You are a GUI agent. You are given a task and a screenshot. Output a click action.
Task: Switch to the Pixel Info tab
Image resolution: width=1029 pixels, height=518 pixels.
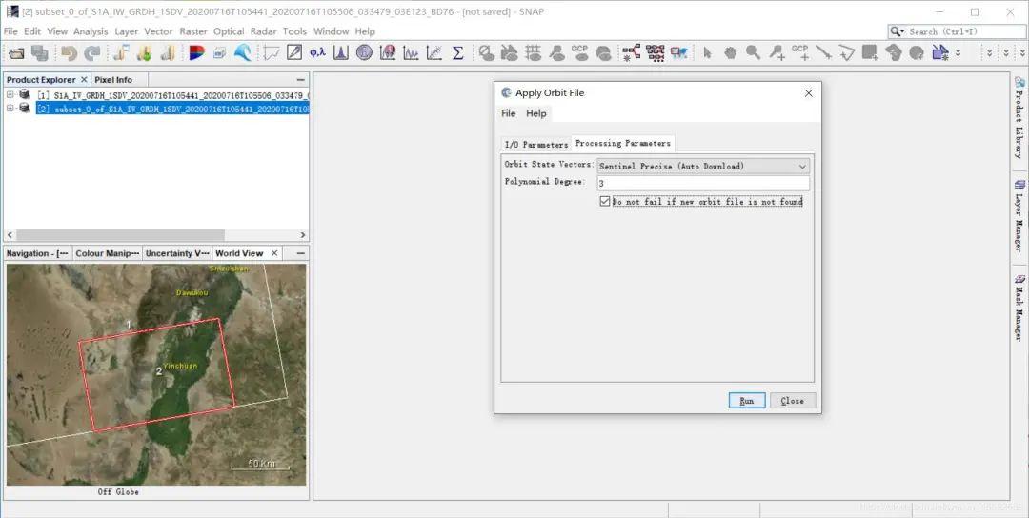pos(113,80)
